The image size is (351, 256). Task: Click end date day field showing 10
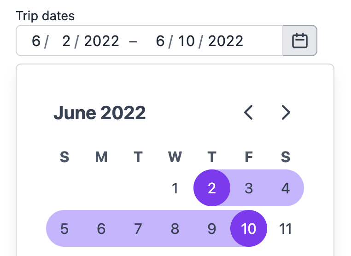click(186, 41)
